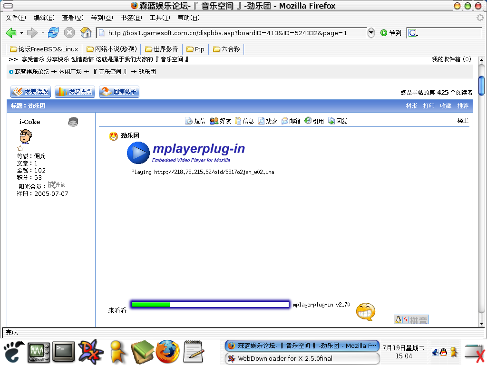This screenshot has height=365, width=487.
Task: Focus the Google search input box
Action: pos(450,33)
